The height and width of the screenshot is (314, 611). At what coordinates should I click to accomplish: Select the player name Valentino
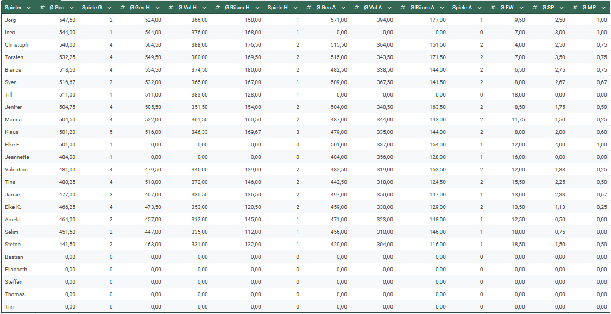coord(16,170)
